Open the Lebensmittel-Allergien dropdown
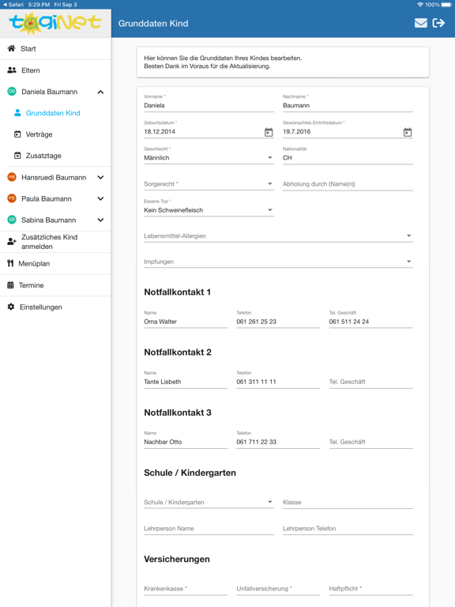The height and width of the screenshot is (607, 455). point(278,236)
